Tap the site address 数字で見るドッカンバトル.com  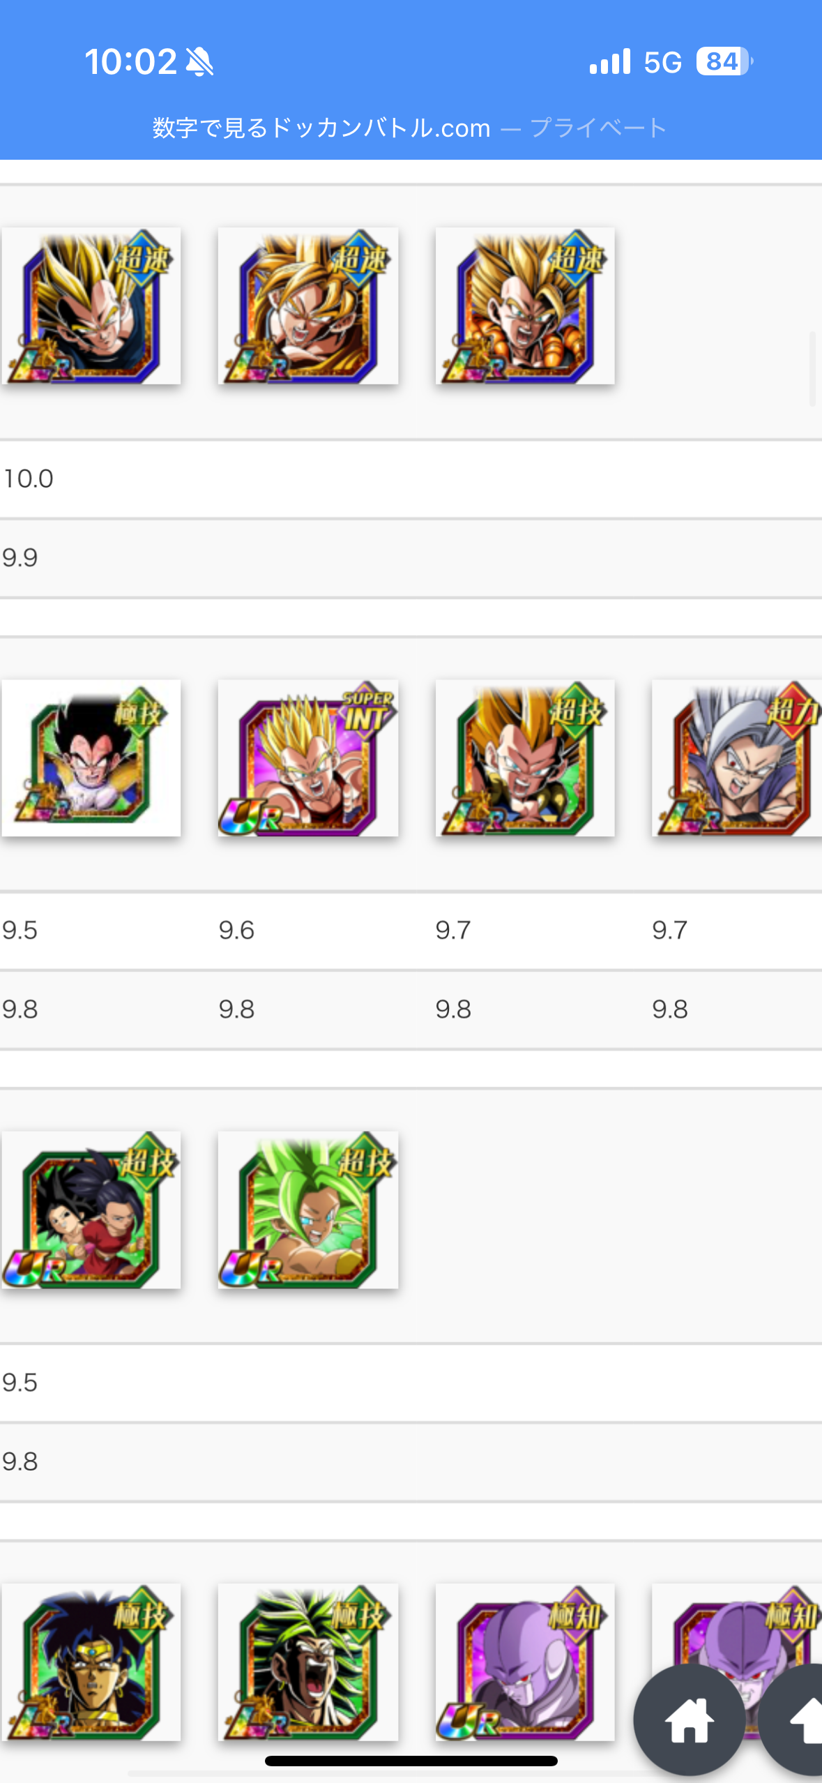[321, 128]
